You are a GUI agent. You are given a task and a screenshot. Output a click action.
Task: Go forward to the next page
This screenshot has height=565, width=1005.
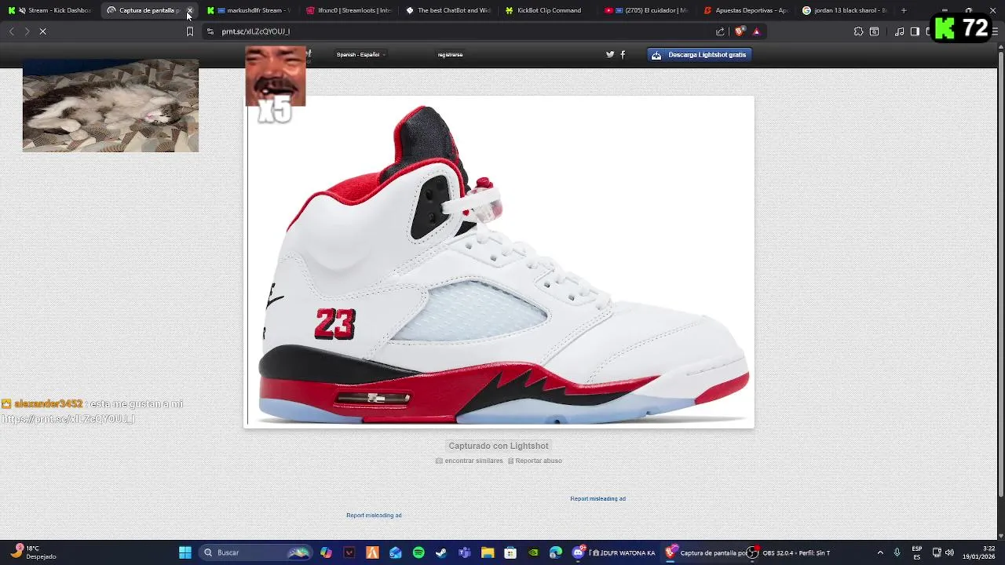(27, 31)
